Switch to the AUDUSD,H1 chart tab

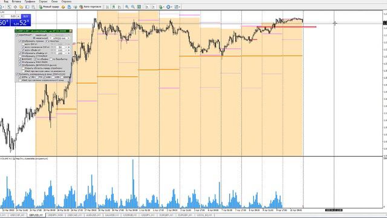93,216
